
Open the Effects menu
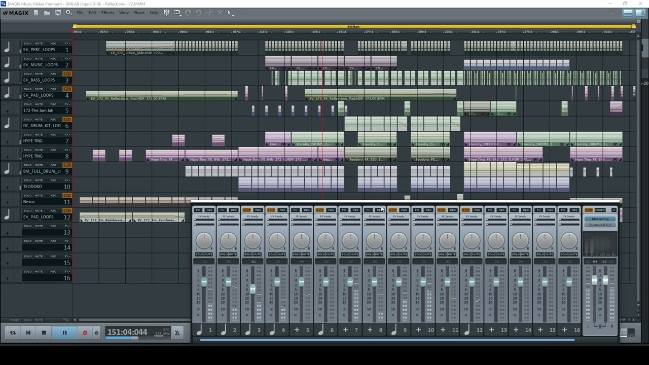point(107,13)
